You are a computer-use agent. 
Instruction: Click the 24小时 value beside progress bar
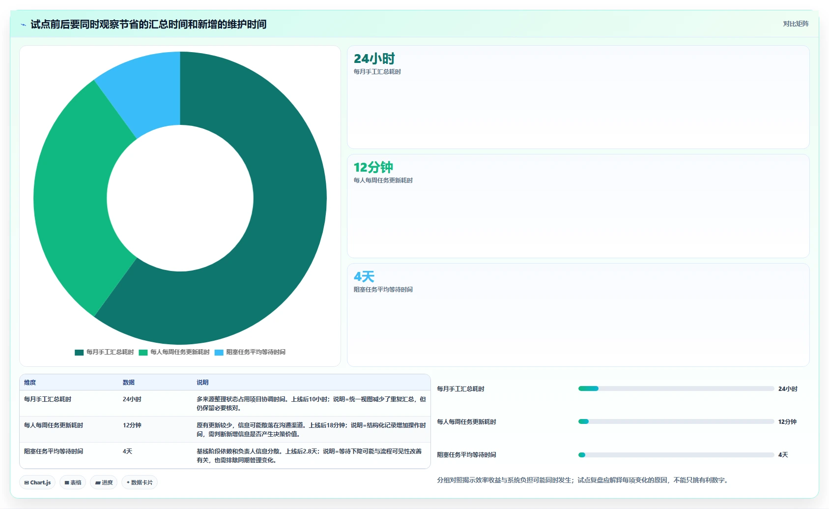click(788, 389)
